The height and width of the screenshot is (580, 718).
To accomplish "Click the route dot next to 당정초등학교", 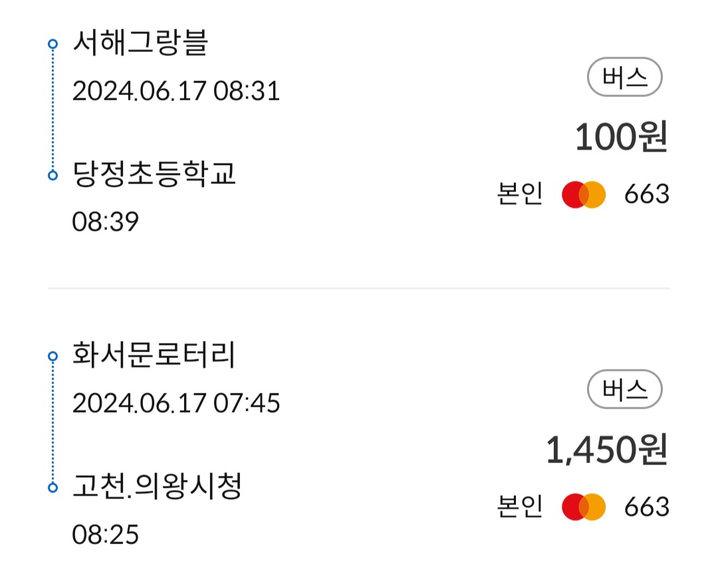I will (x=53, y=175).
